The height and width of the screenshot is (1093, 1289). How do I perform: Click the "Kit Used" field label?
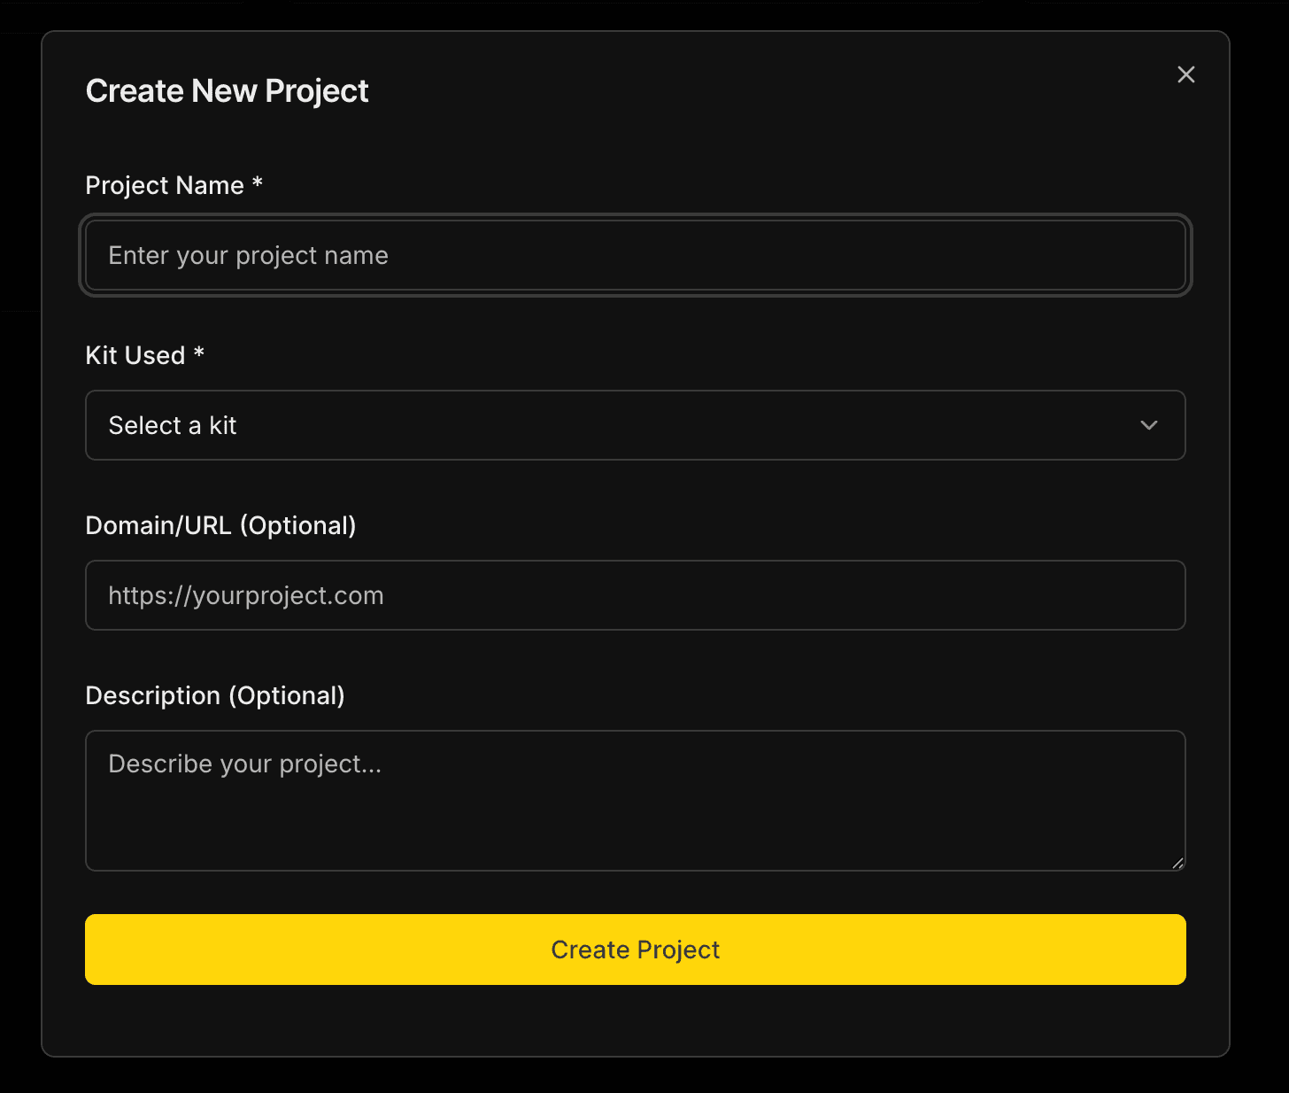[x=135, y=355]
